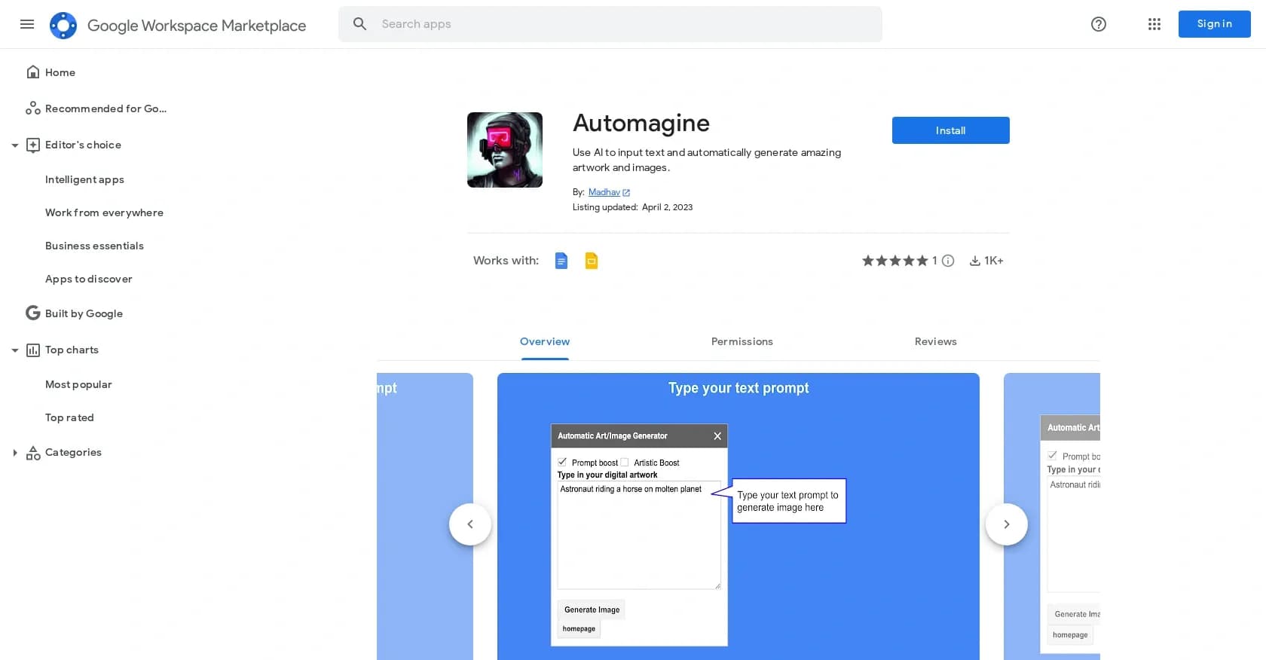This screenshot has width=1266, height=660.
Task: Click the Google Slides works-with icon
Action: click(592, 261)
